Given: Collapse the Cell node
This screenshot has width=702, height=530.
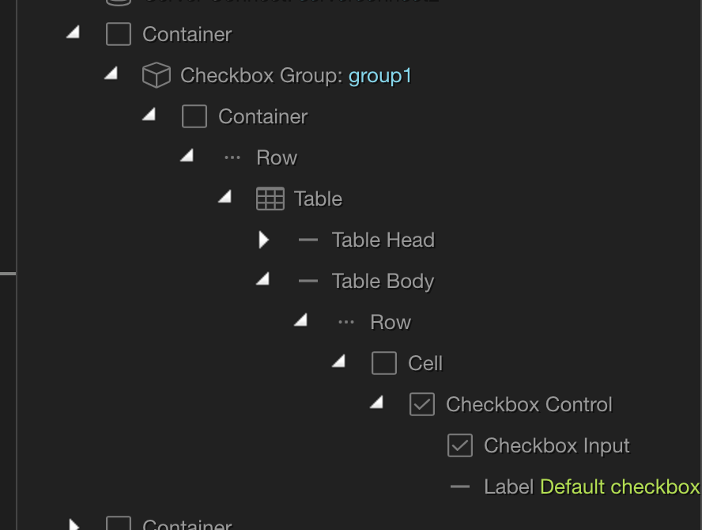Looking at the screenshot, I should click(339, 361).
